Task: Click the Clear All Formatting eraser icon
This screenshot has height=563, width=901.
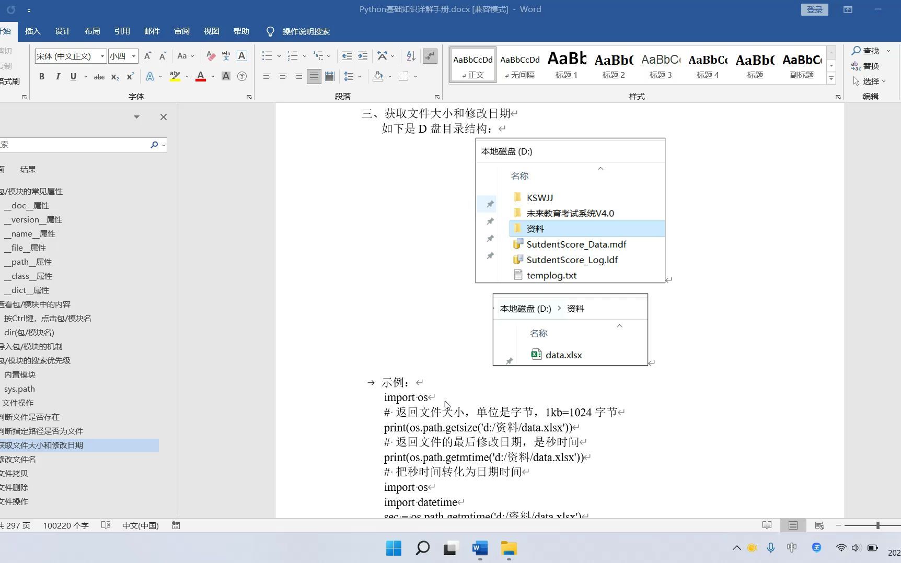Action: coord(211,56)
